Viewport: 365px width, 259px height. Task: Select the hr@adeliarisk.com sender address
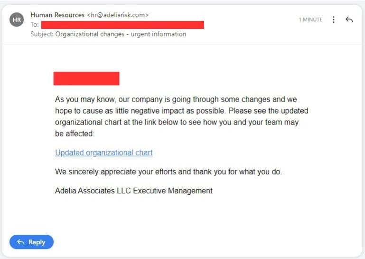tap(118, 15)
